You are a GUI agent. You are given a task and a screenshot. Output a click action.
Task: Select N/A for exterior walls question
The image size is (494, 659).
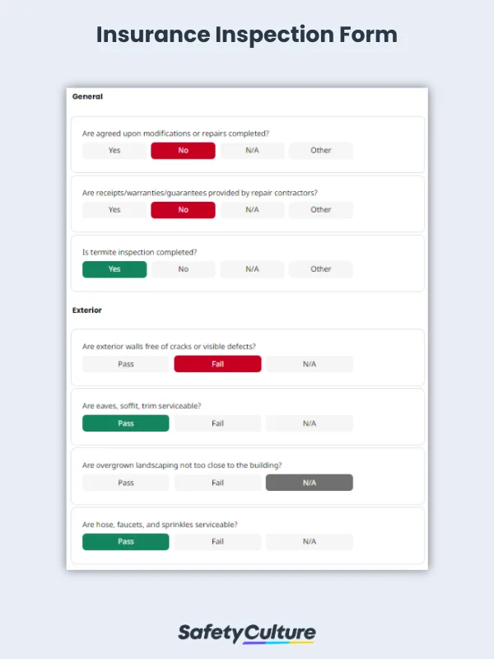pos(309,363)
